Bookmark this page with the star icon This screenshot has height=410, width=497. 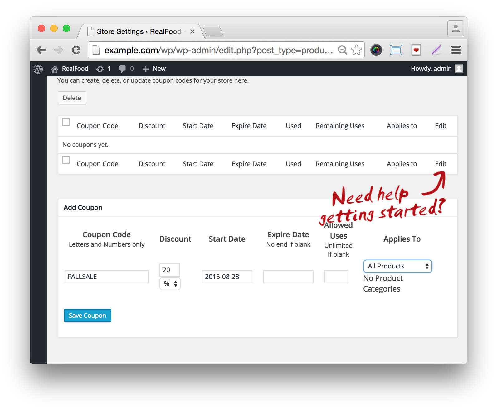[x=356, y=50]
